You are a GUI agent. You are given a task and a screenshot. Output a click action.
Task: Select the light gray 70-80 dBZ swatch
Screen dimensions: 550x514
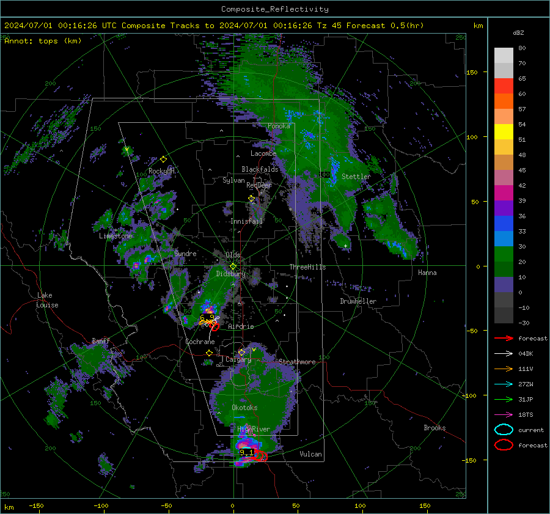point(504,56)
